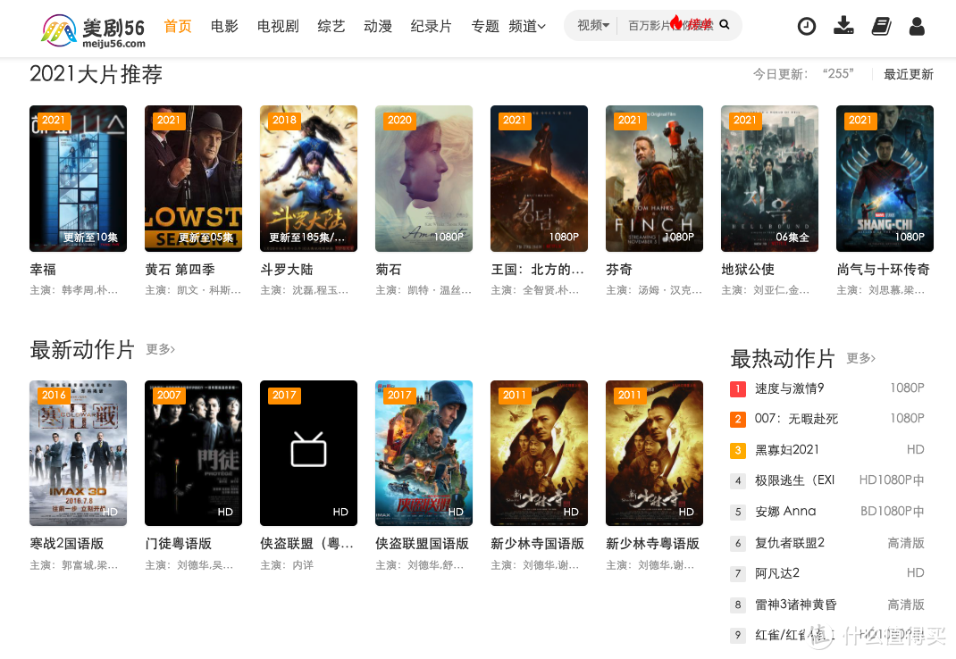Open the 芬奇 Finch poster thumbnail
The height and width of the screenshot is (659, 956).
(654, 179)
